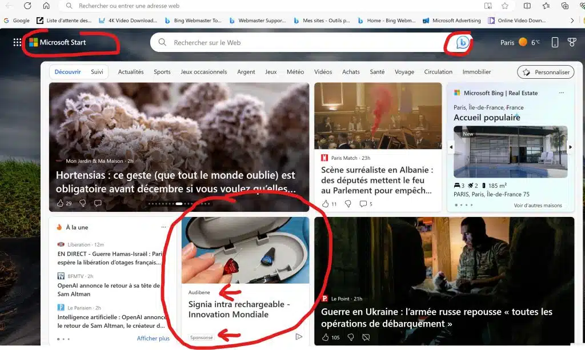The image size is (585, 350).
Task: Expand more bookmarks chevron
Action: (x=572, y=21)
